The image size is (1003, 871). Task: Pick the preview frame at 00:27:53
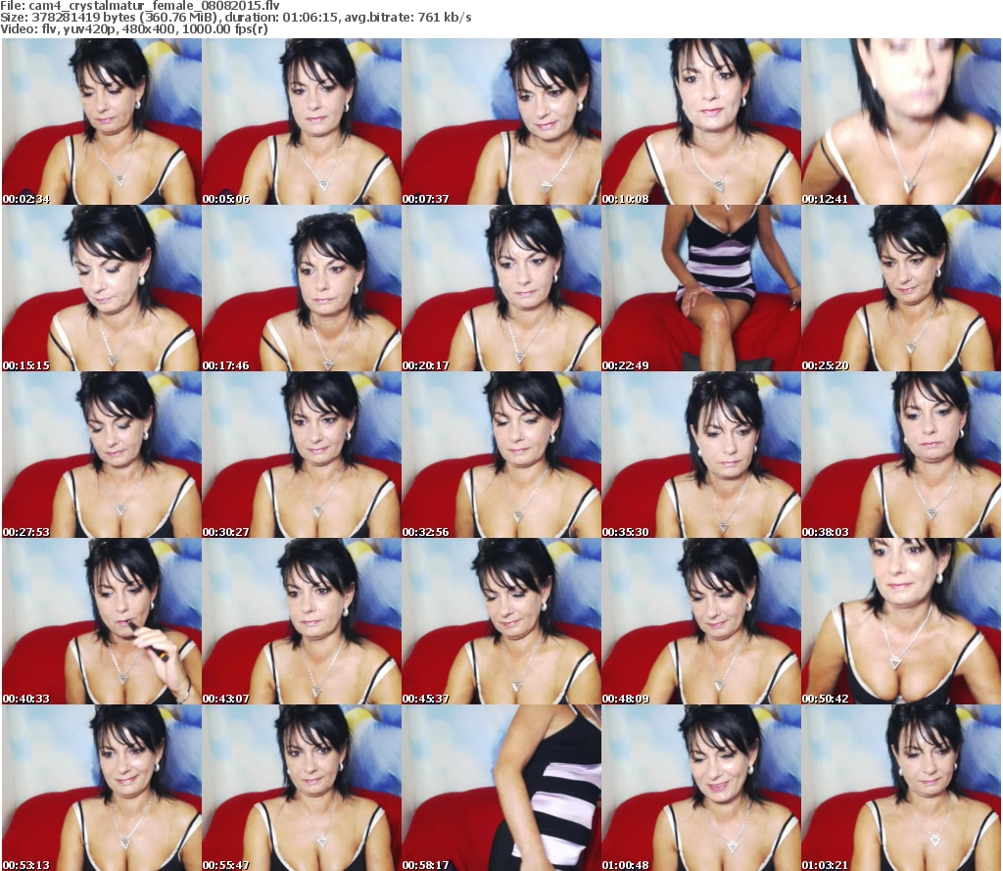tap(102, 455)
